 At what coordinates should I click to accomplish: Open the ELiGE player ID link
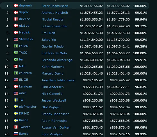[x=24, y=80]
